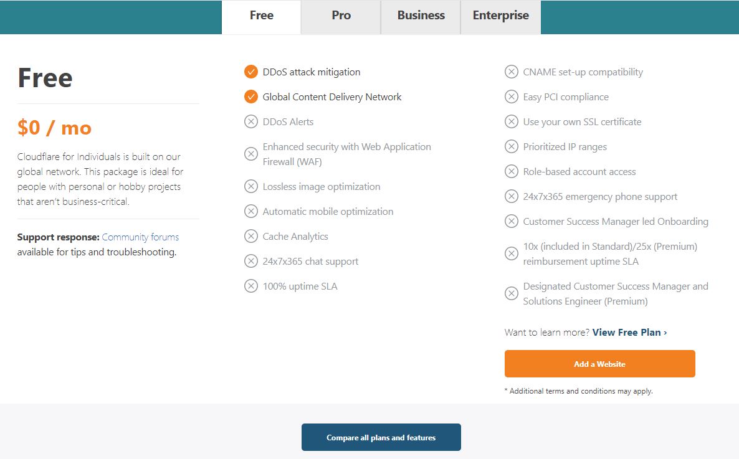This screenshot has height=459, width=739.
Task: Click the X icon next to Automatic mobile optimization
Action: click(x=251, y=212)
